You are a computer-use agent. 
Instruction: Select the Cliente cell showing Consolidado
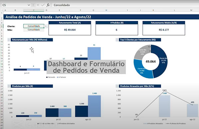coord(34,26)
